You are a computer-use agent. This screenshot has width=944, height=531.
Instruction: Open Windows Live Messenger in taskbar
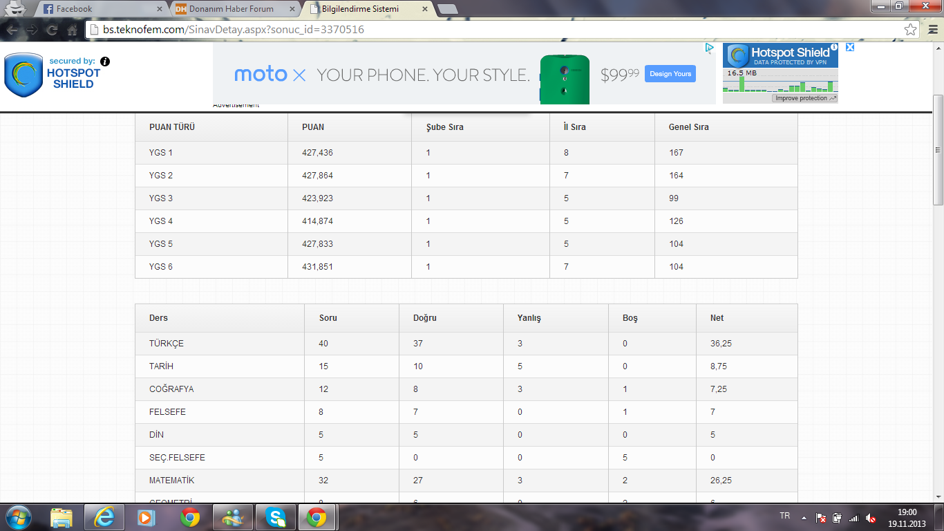pyautogui.click(x=233, y=516)
